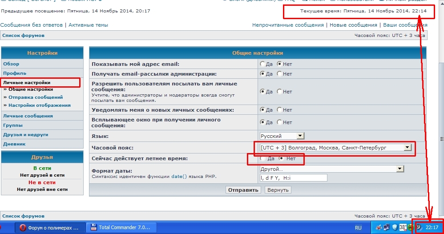Screen dimensions: 444x234
Task: Select 'Да' for showing my email address
Action: tap(263, 64)
